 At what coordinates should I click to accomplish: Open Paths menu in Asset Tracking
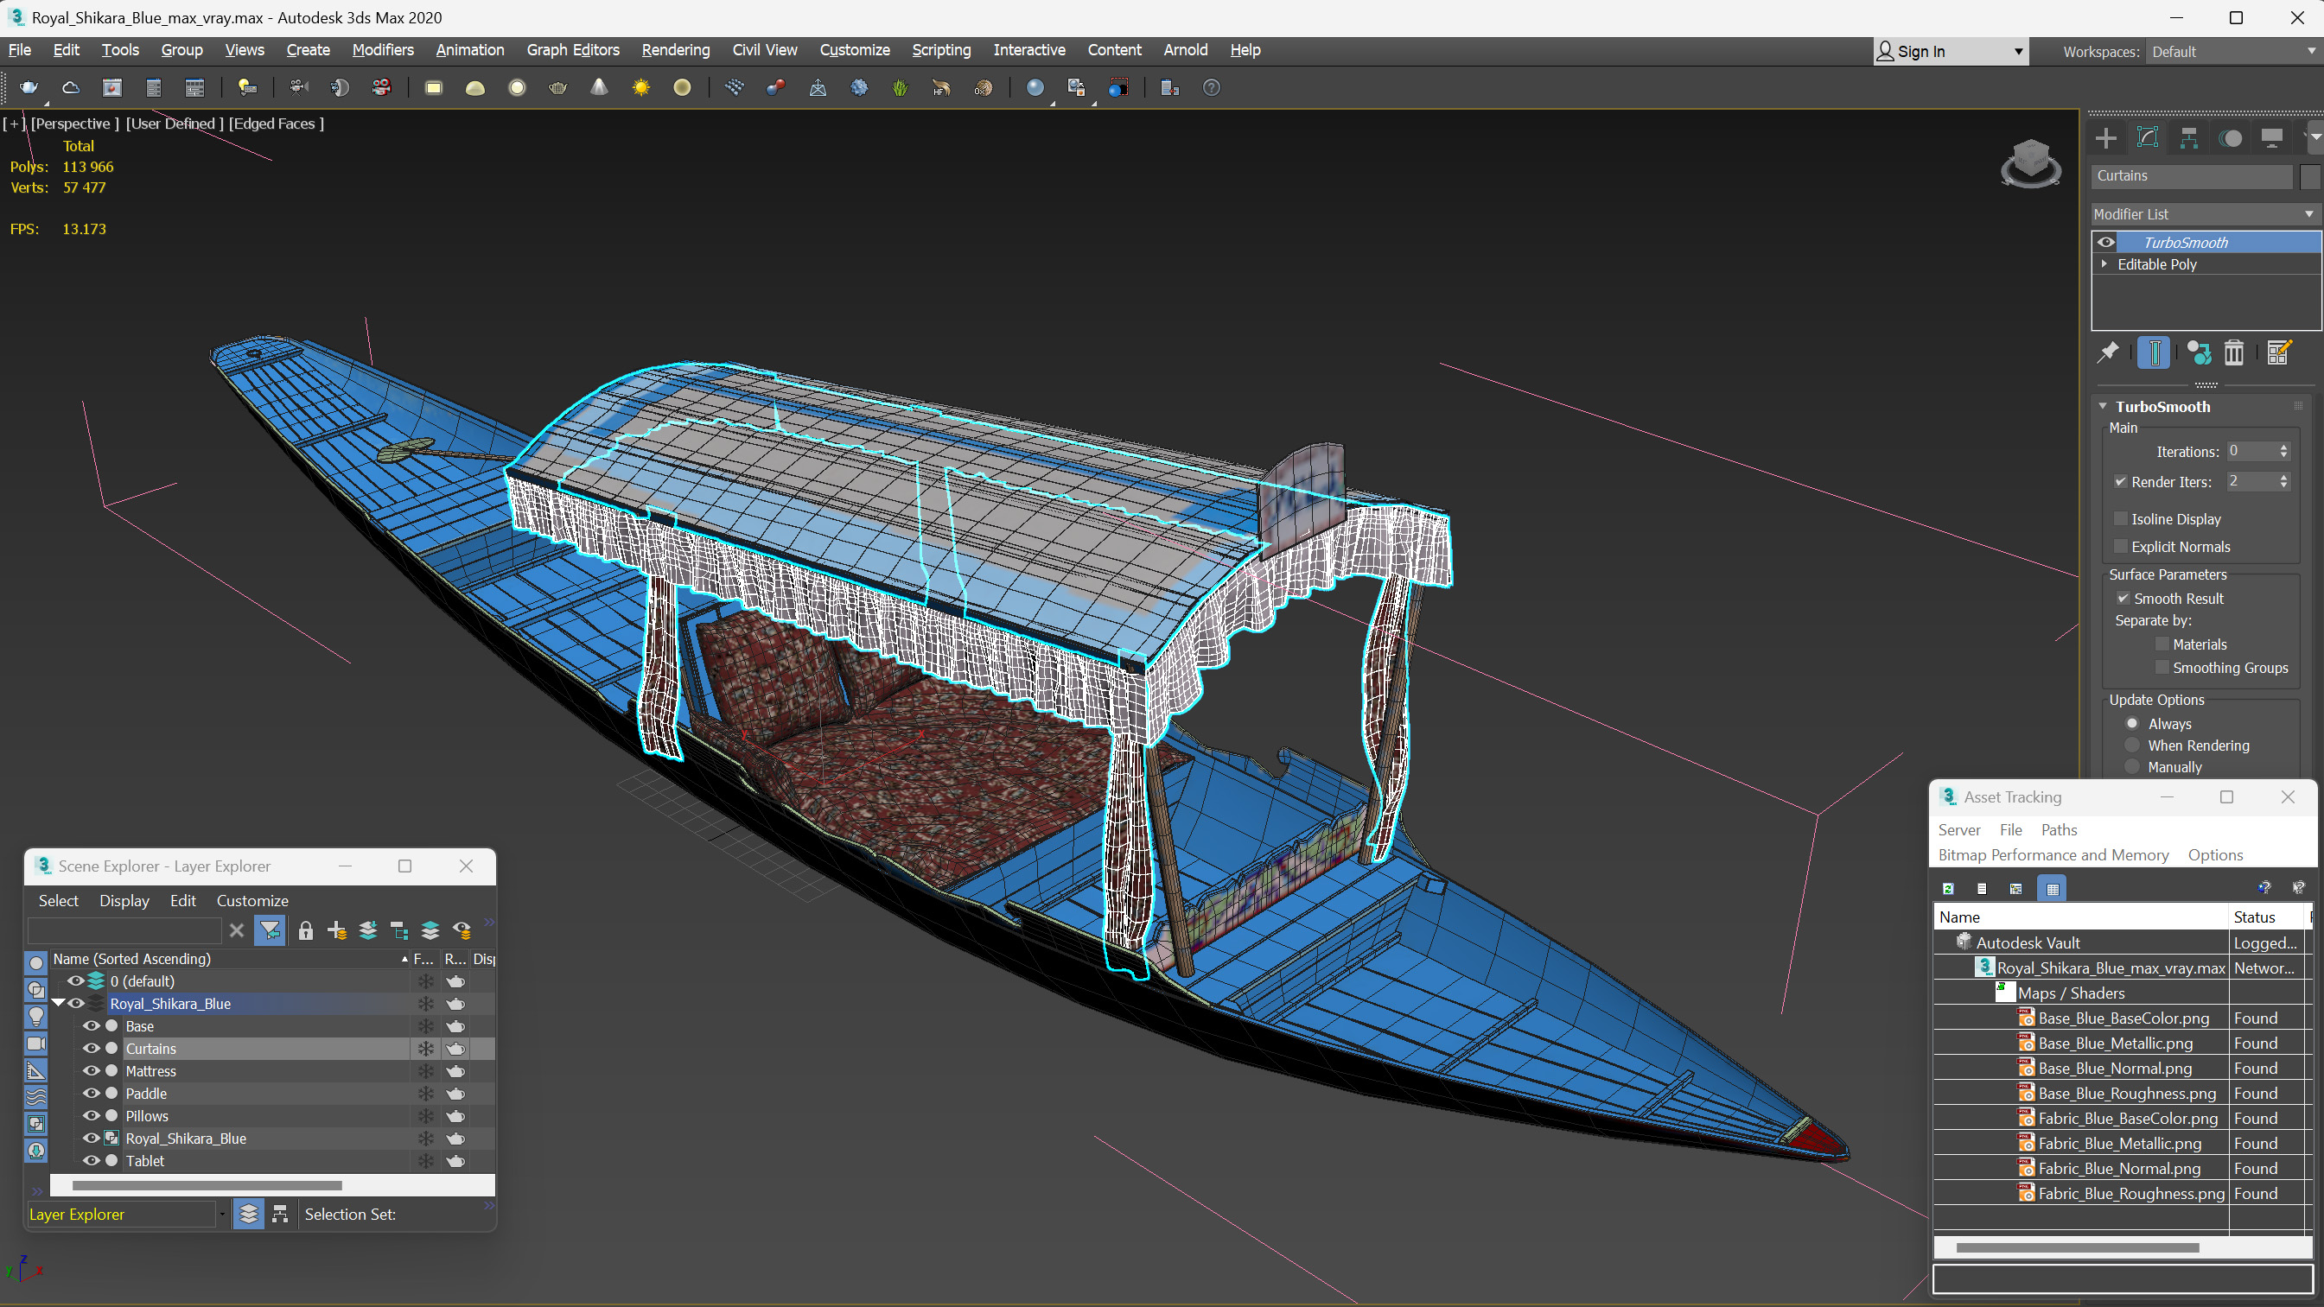click(2059, 830)
